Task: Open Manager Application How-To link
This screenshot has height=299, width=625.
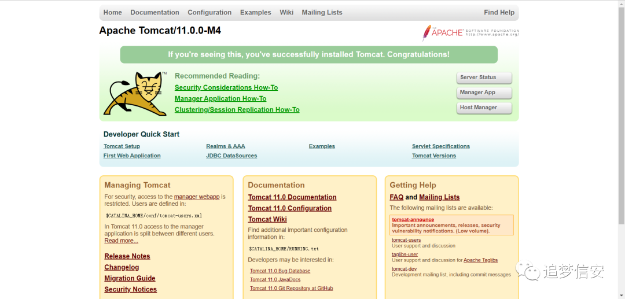Action: click(x=220, y=99)
